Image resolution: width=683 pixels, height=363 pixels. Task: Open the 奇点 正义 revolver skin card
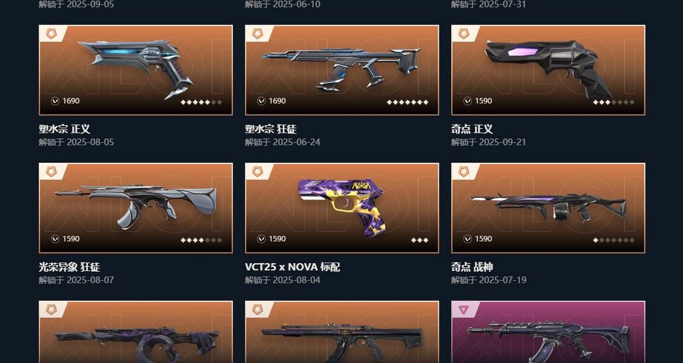pos(548,70)
